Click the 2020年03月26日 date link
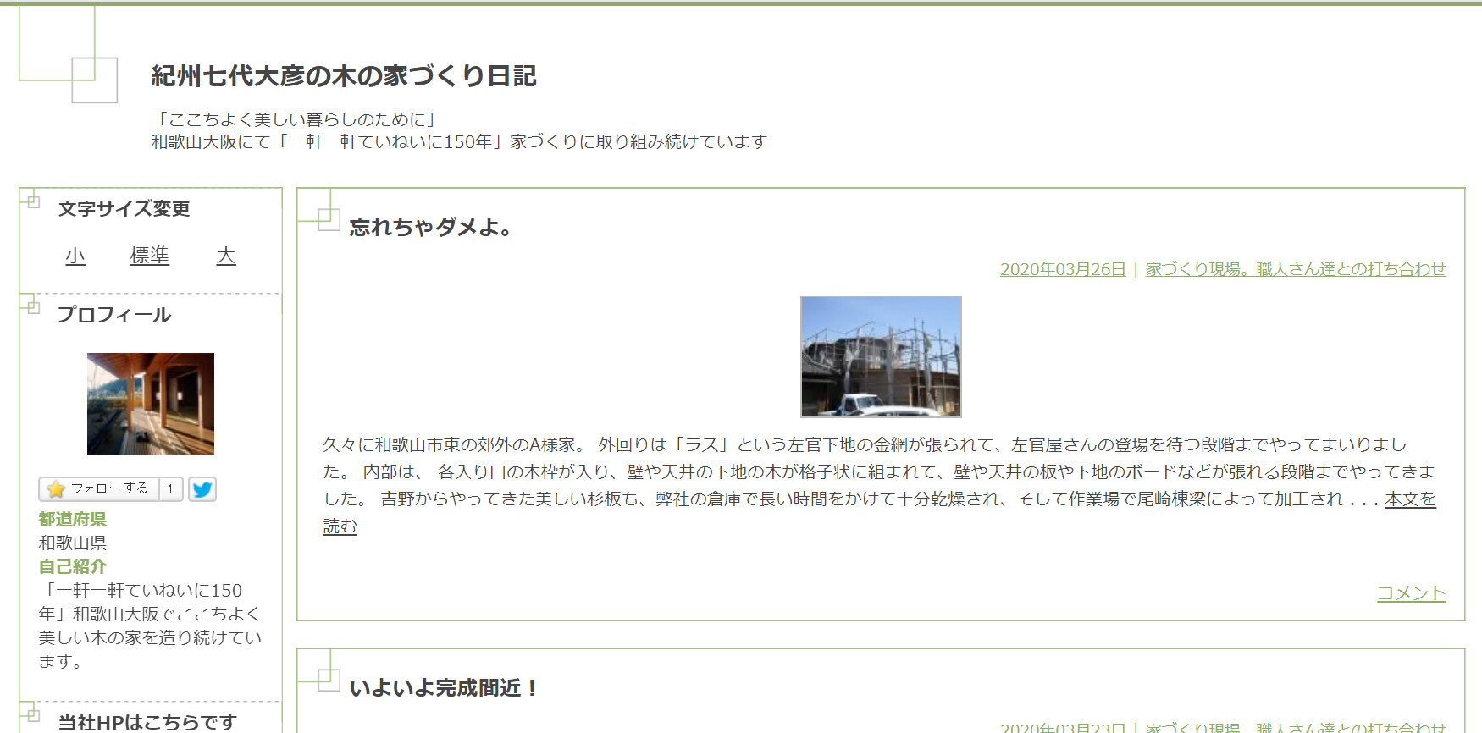The height and width of the screenshot is (733, 1482). (x=1062, y=269)
